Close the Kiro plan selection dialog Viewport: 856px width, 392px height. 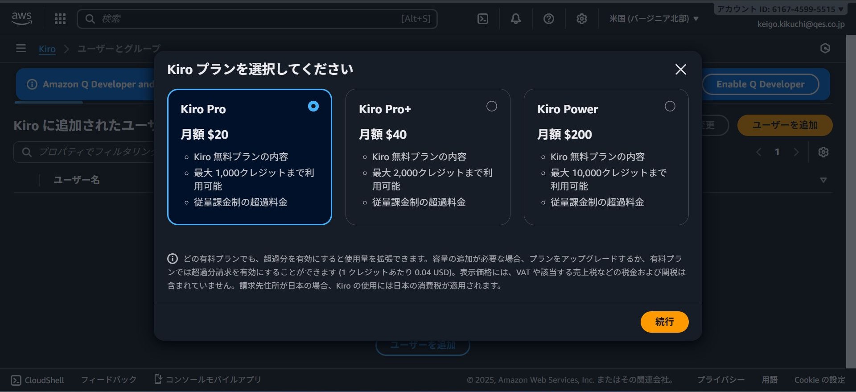[x=680, y=70]
